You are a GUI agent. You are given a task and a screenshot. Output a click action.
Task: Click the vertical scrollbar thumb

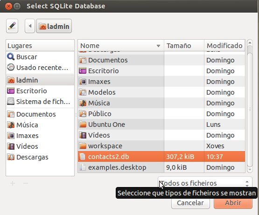250,109
